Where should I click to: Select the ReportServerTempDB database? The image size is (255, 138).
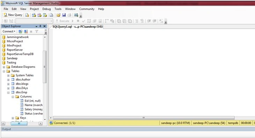pos(20,54)
